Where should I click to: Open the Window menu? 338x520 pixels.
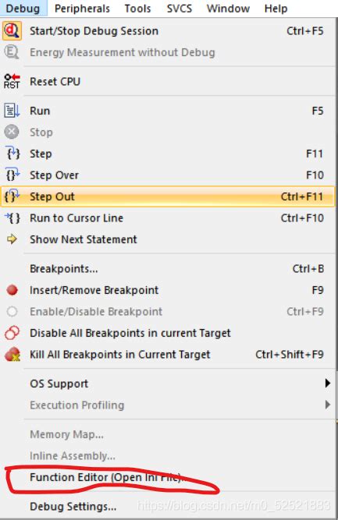coord(228,9)
